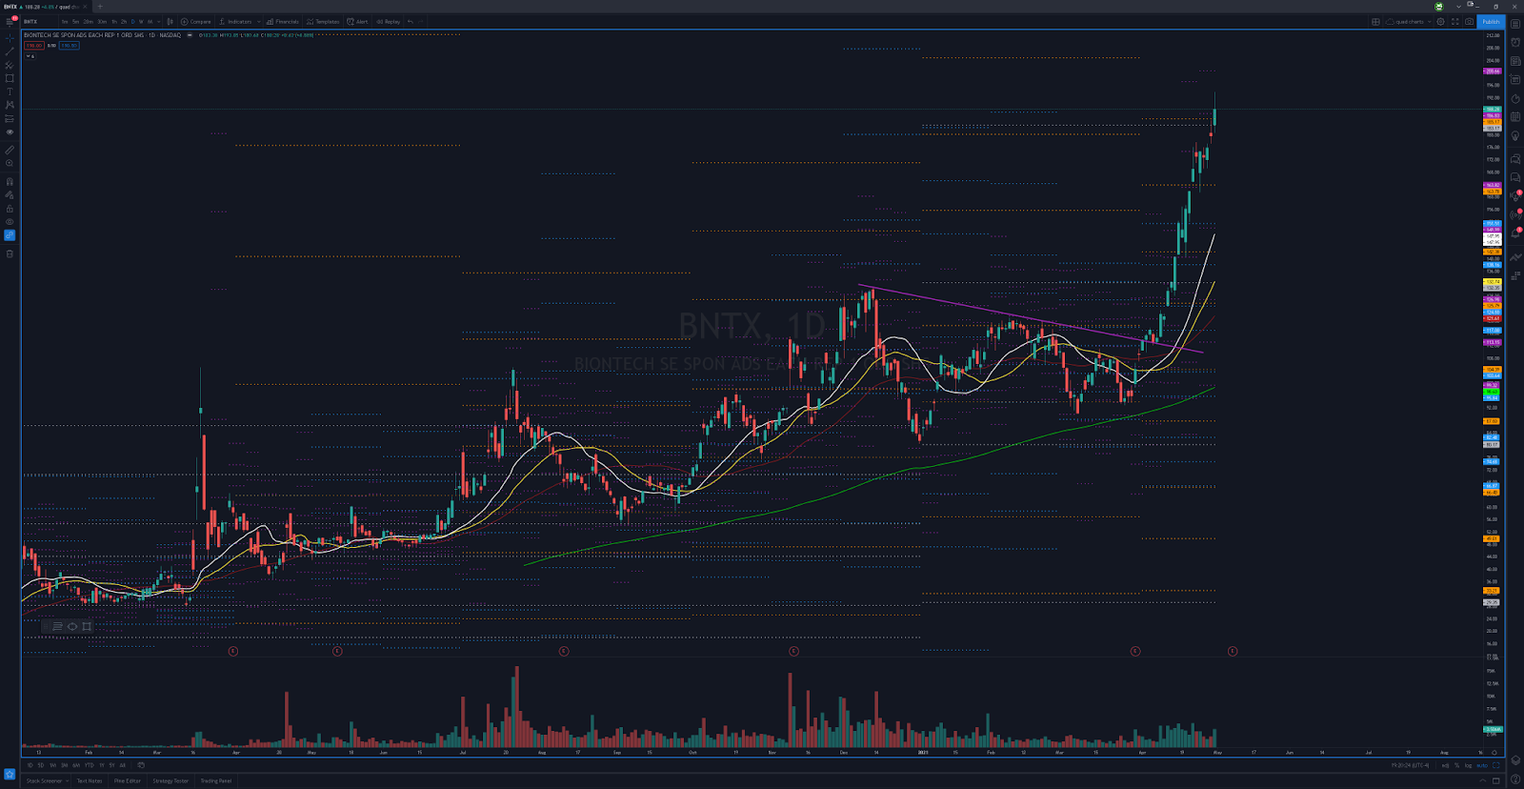
Task: Open the Pine Editor tab
Action: [x=128, y=780]
